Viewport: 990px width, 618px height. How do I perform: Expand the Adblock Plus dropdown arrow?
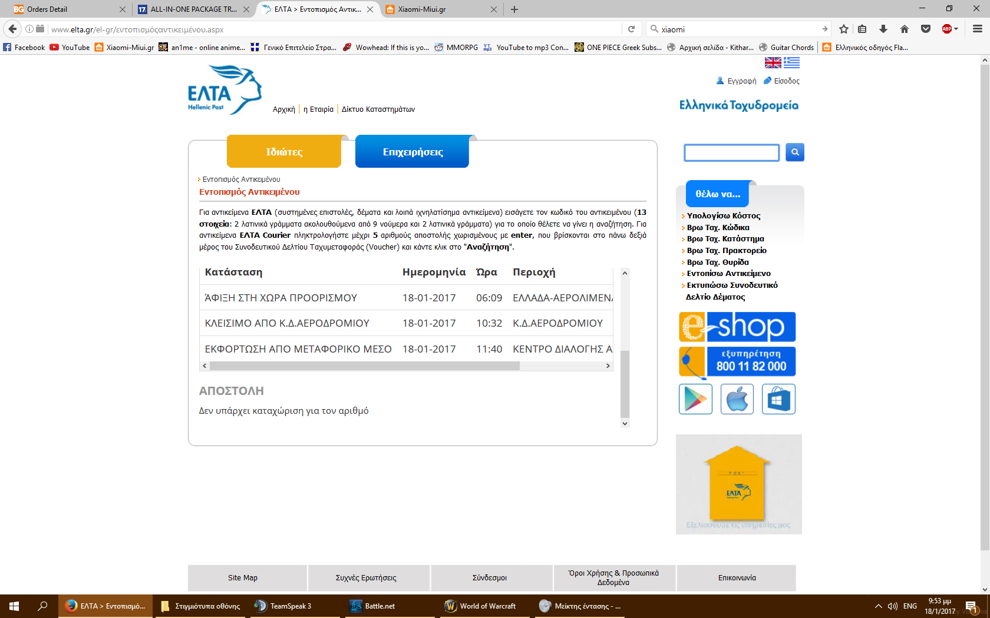[x=956, y=29]
